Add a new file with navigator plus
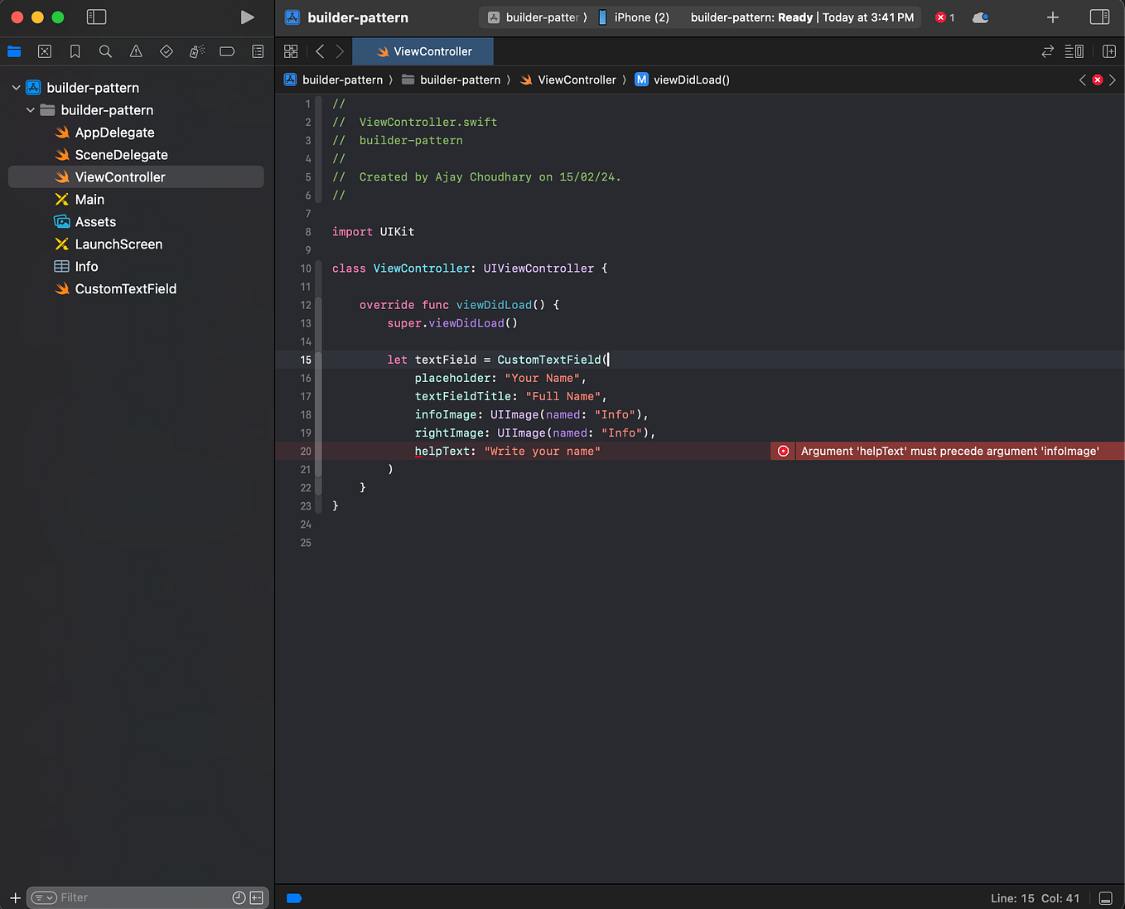Viewport: 1125px width, 909px height. (15, 897)
